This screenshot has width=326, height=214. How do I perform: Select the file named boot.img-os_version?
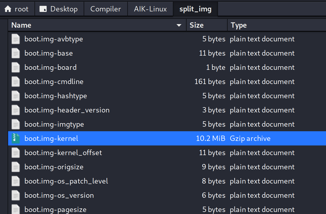(59, 195)
